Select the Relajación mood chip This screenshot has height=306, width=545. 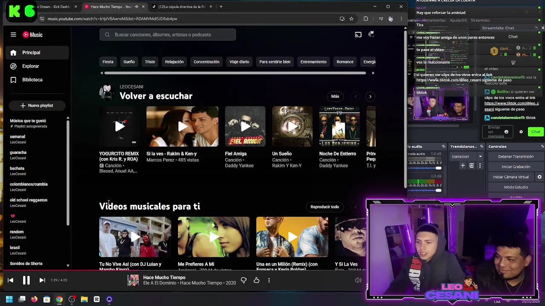tap(174, 62)
